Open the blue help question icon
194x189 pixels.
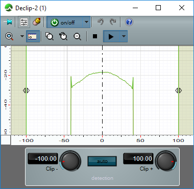(129, 22)
